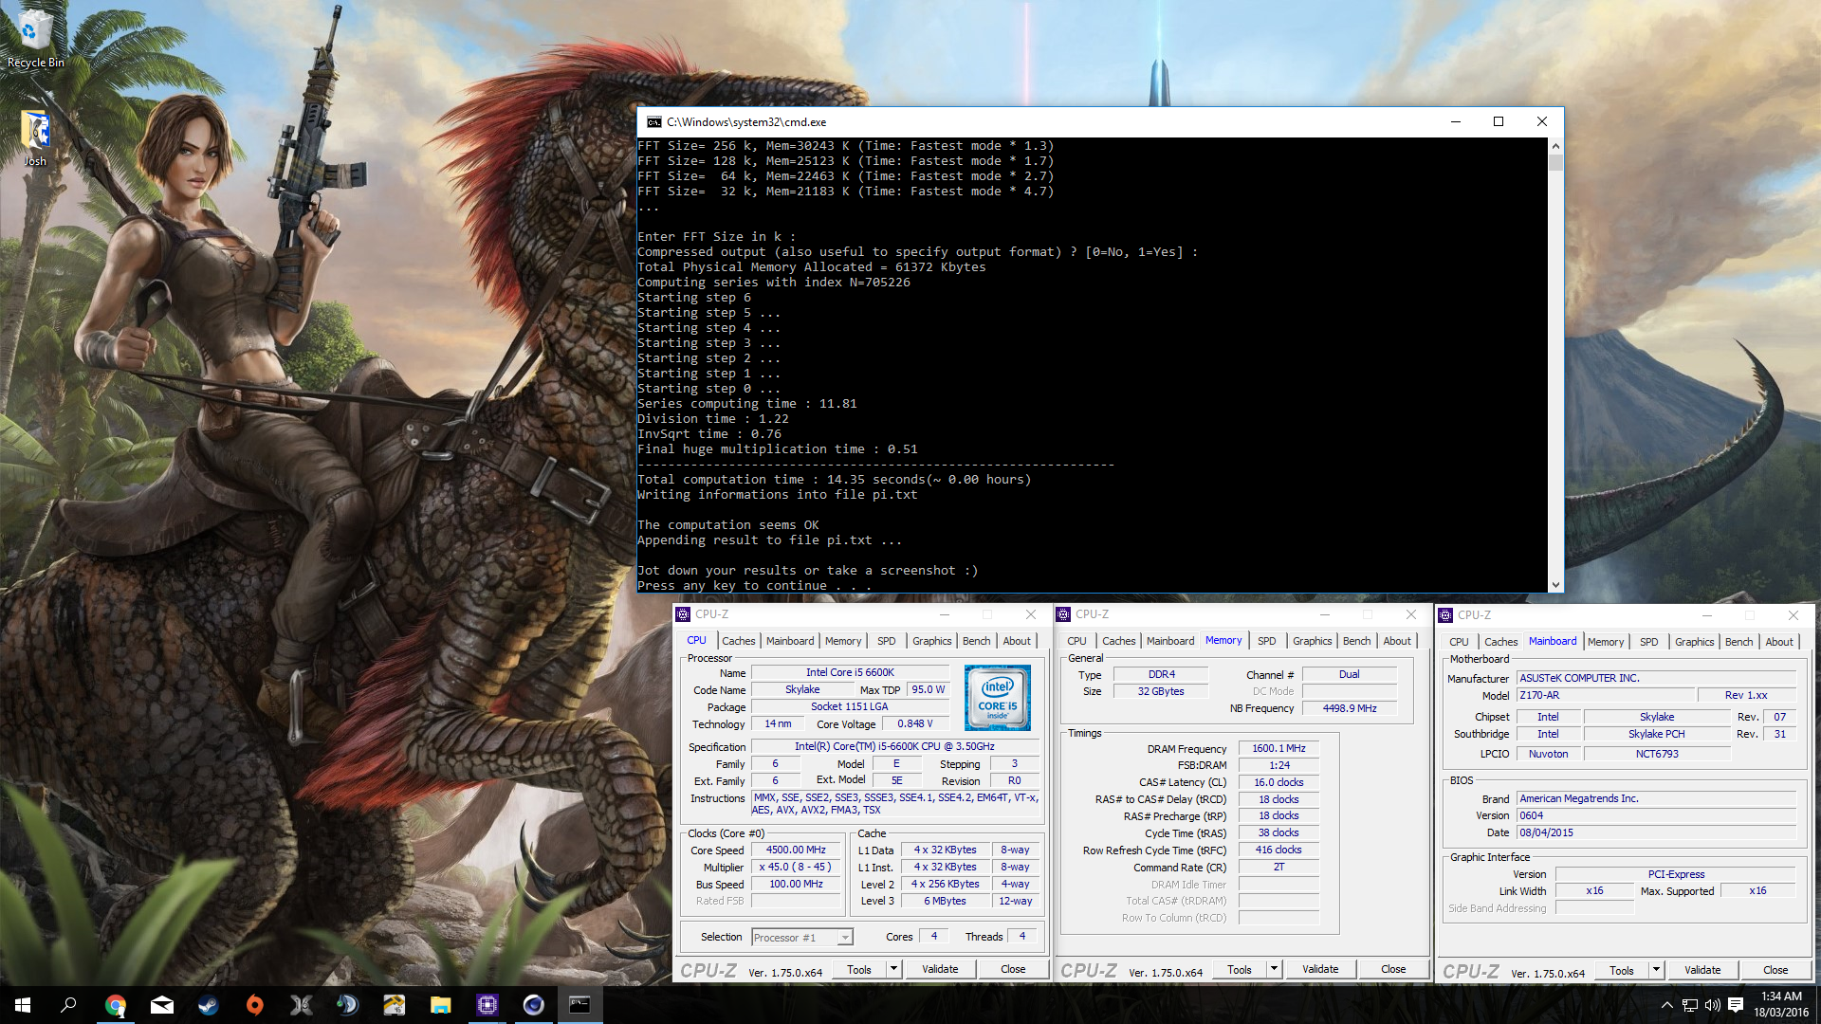Click the CAS# Latency value 16.0 clocks
Screen dimensions: 1821x1024
[1278, 782]
